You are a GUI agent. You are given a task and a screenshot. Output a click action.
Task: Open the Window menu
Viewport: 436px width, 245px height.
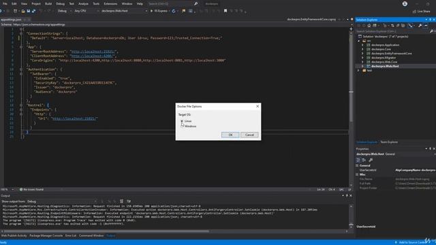pyautogui.click(x=127, y=4)
